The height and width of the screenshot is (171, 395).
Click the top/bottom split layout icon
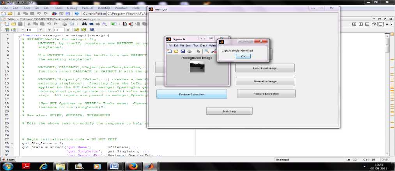[x=367, y=24]
